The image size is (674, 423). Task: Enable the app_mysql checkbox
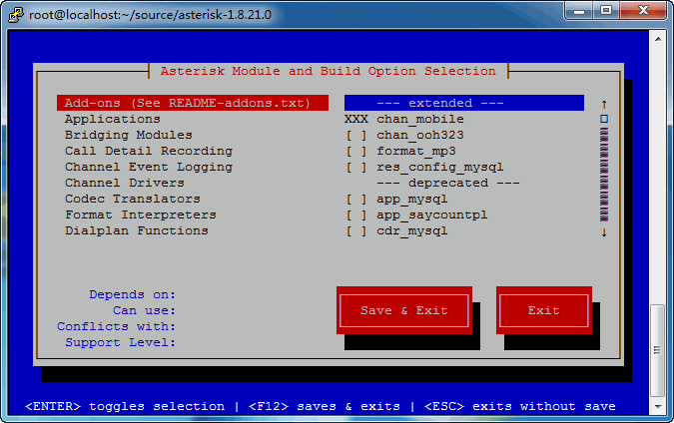pyautogui.click(x=356, y=200)
